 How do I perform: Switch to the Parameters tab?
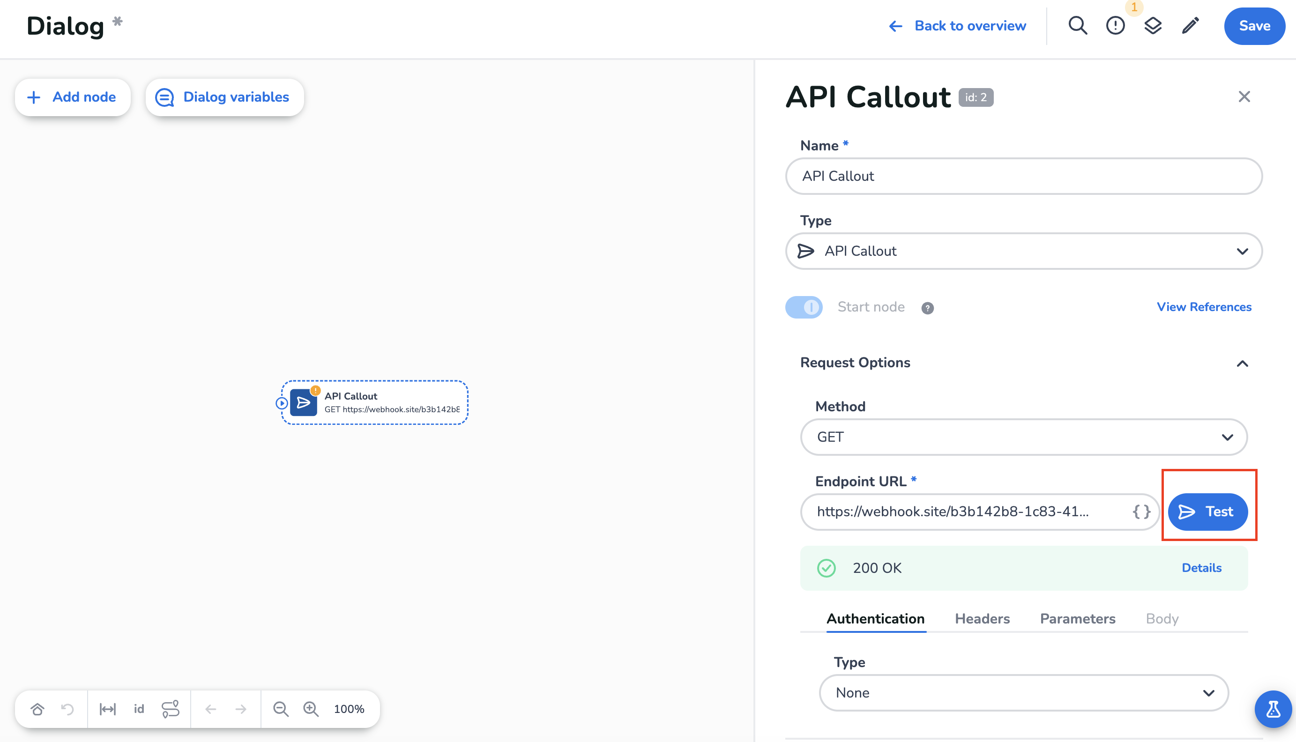coord(1077,619)
